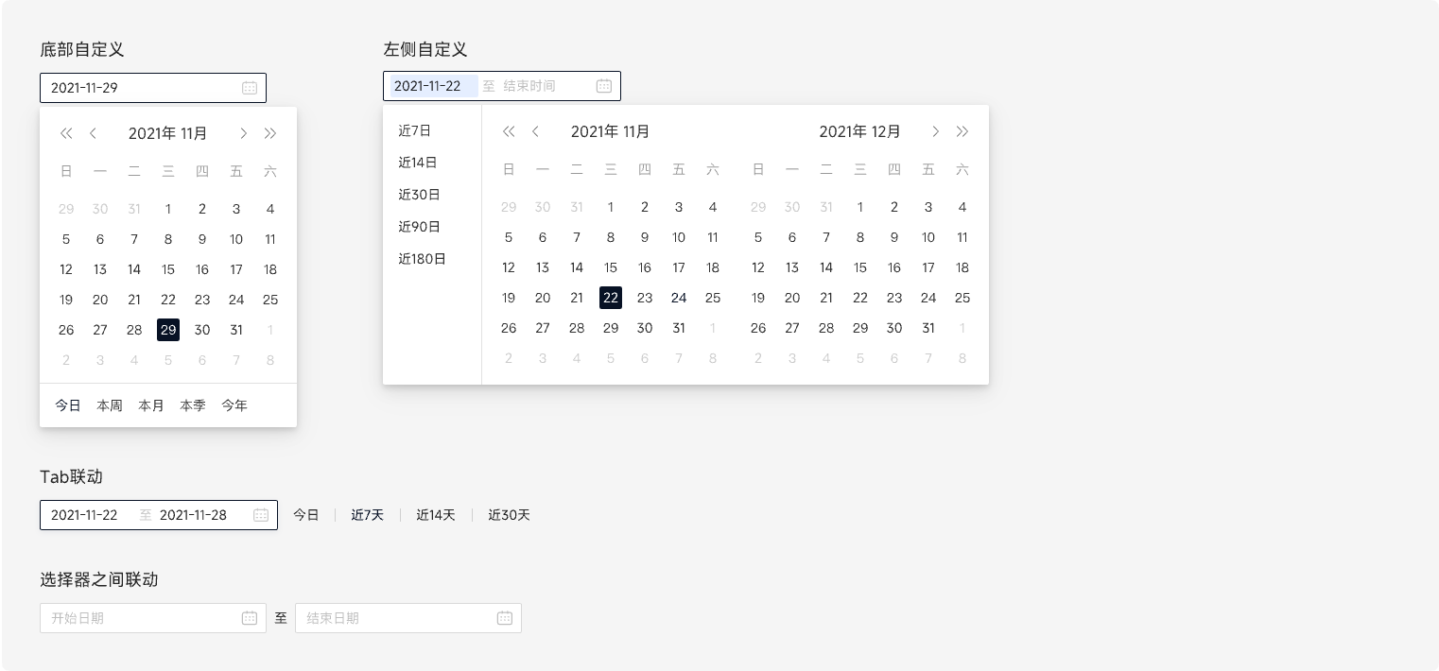Viewport: 1439px width, 671px height.
Task: Jump to next year in December panel
Action: tap(962, 131)
